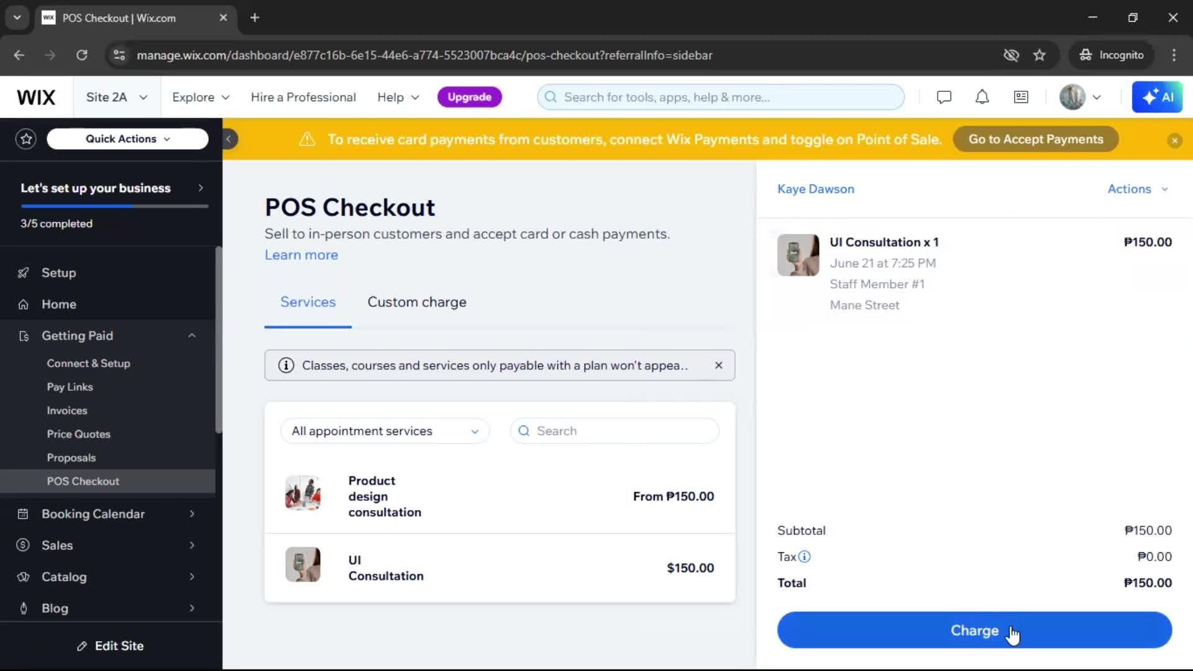Expand Let's set up your business
Viewport: 1193px width, 671px height.
pos(112,188)
